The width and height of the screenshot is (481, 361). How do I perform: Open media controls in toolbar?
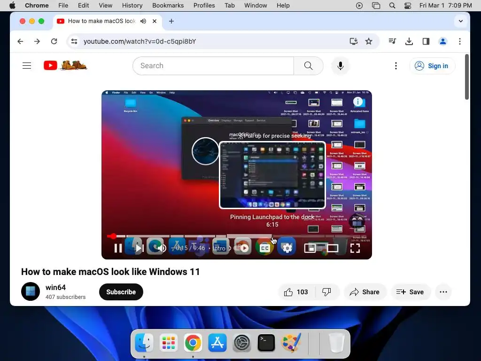pyautogui.click(x=392, y=41)
